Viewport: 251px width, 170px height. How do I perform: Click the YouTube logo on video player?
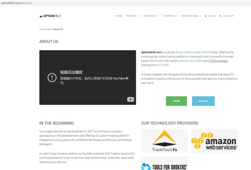(130, 99)
